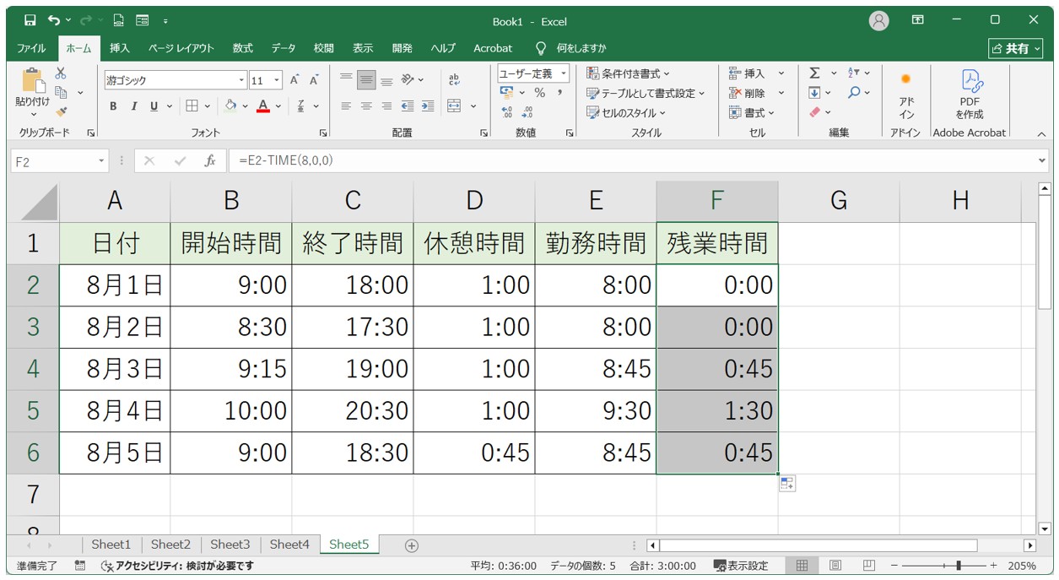1059x580 pixels.
Task: Click the Fill down icon
Action: coord(814,93)
